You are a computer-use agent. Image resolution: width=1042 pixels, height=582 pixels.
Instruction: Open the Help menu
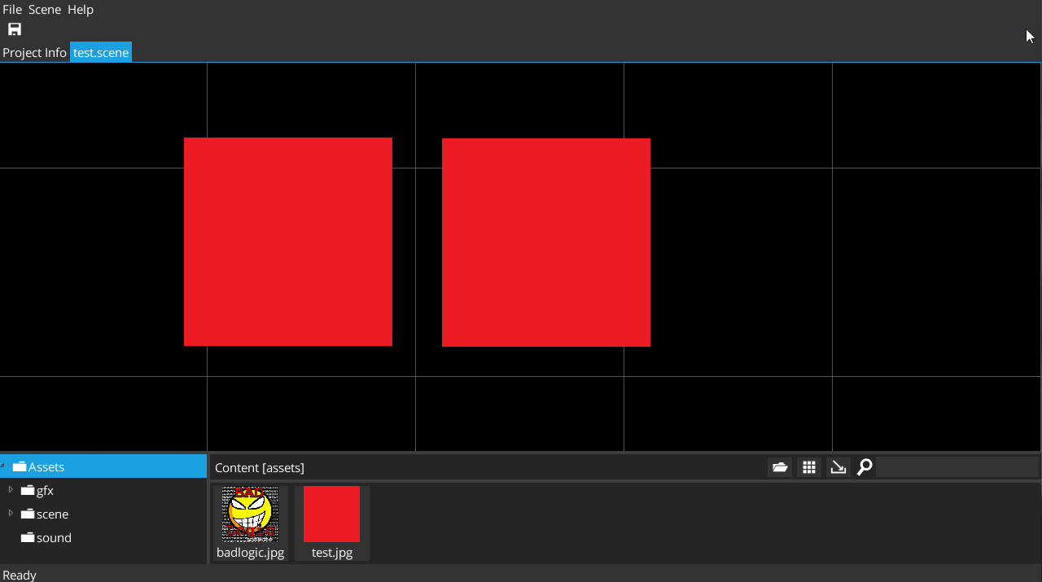tap(81, 10)
